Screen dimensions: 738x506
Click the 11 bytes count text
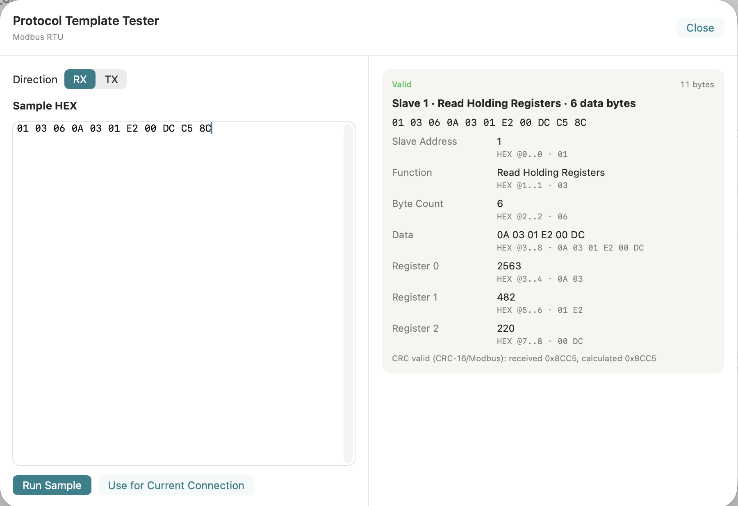[697, 84]
